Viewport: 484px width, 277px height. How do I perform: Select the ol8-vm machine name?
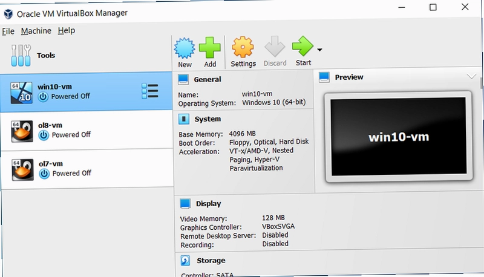click(50, 125)
